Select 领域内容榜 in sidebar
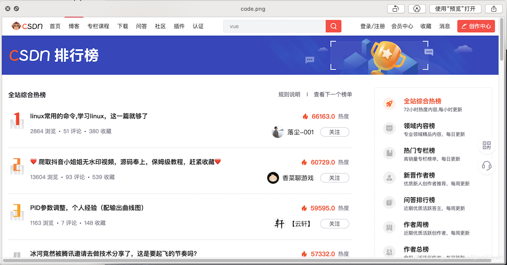 (419, 126)
